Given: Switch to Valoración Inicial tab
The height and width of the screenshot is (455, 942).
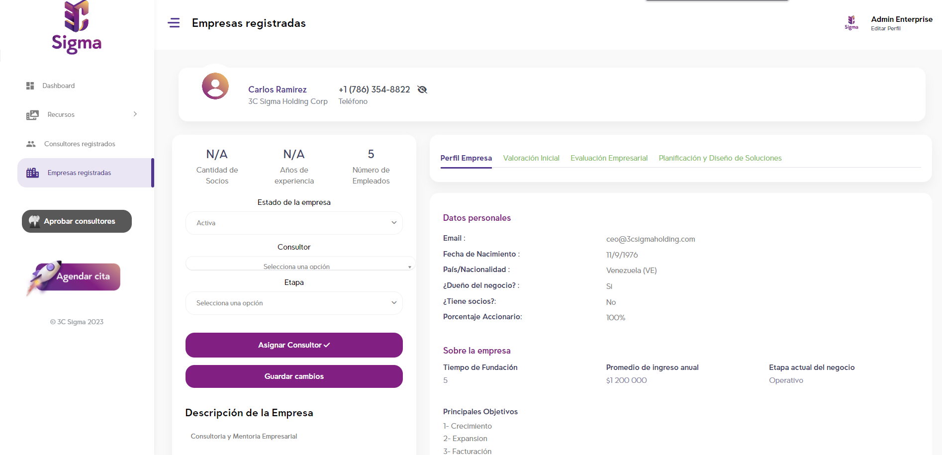Looking at the screenshot, I should coord(531,158).
